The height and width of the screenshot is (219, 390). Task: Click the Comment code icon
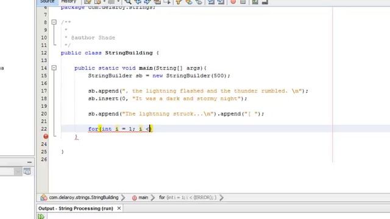click(255, 2)
